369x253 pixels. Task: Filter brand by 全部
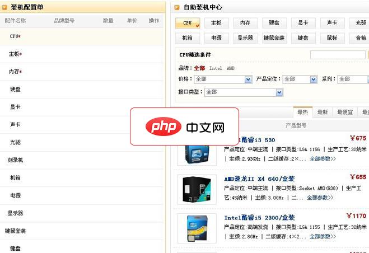tap(199, 68)
